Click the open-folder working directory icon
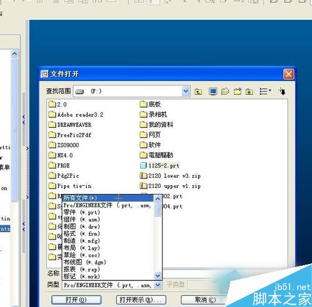The height and width of the screenshot is (307, 312). pos(225,91)
